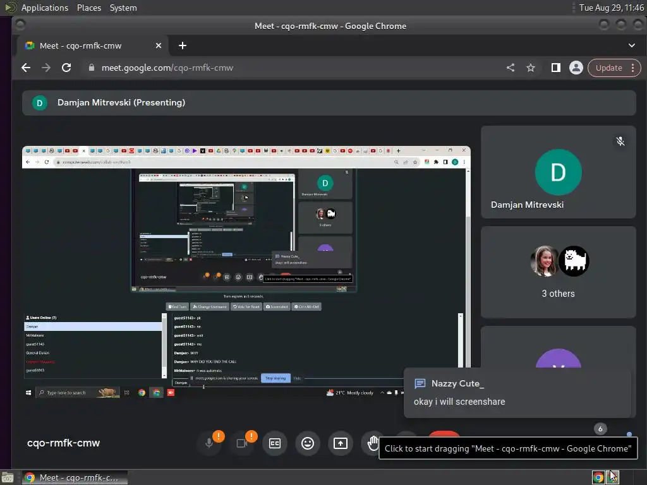Open Chrome's three-dot menu
647x485 pixels.
pyautogui.click(x=633, y=68)
